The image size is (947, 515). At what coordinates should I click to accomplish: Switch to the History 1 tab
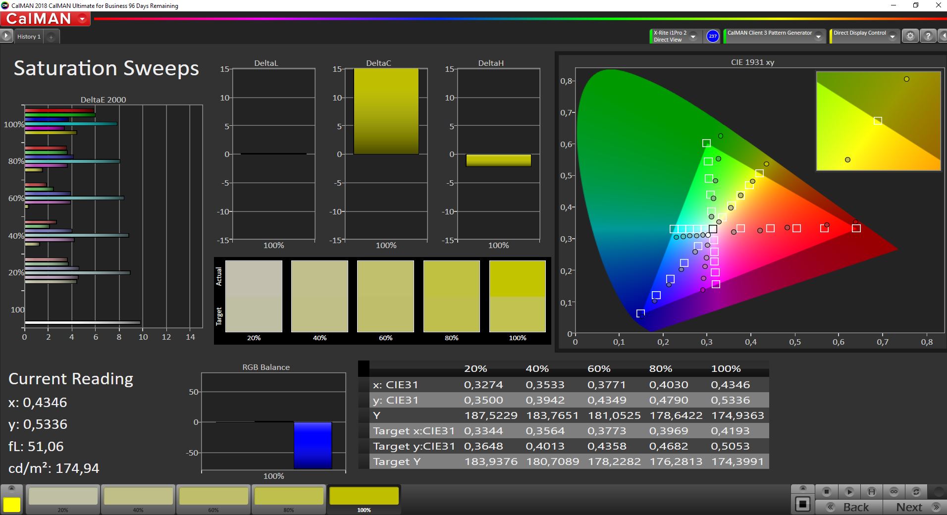(29, 37)
